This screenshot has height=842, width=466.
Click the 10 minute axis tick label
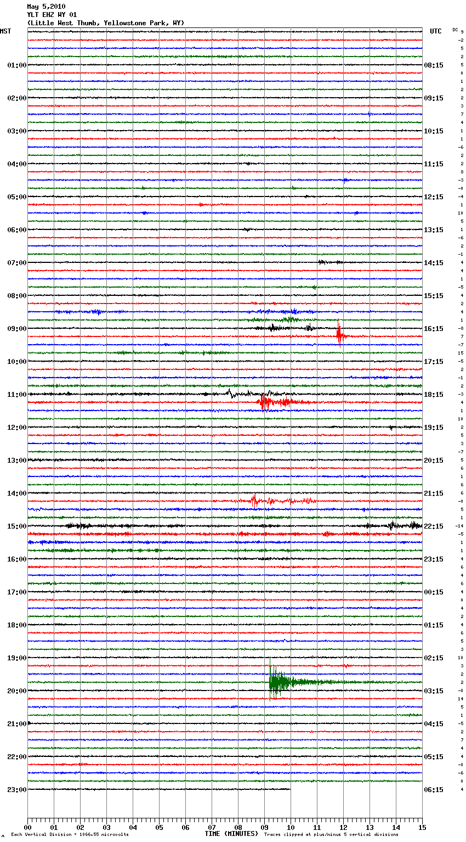point(291,827)
